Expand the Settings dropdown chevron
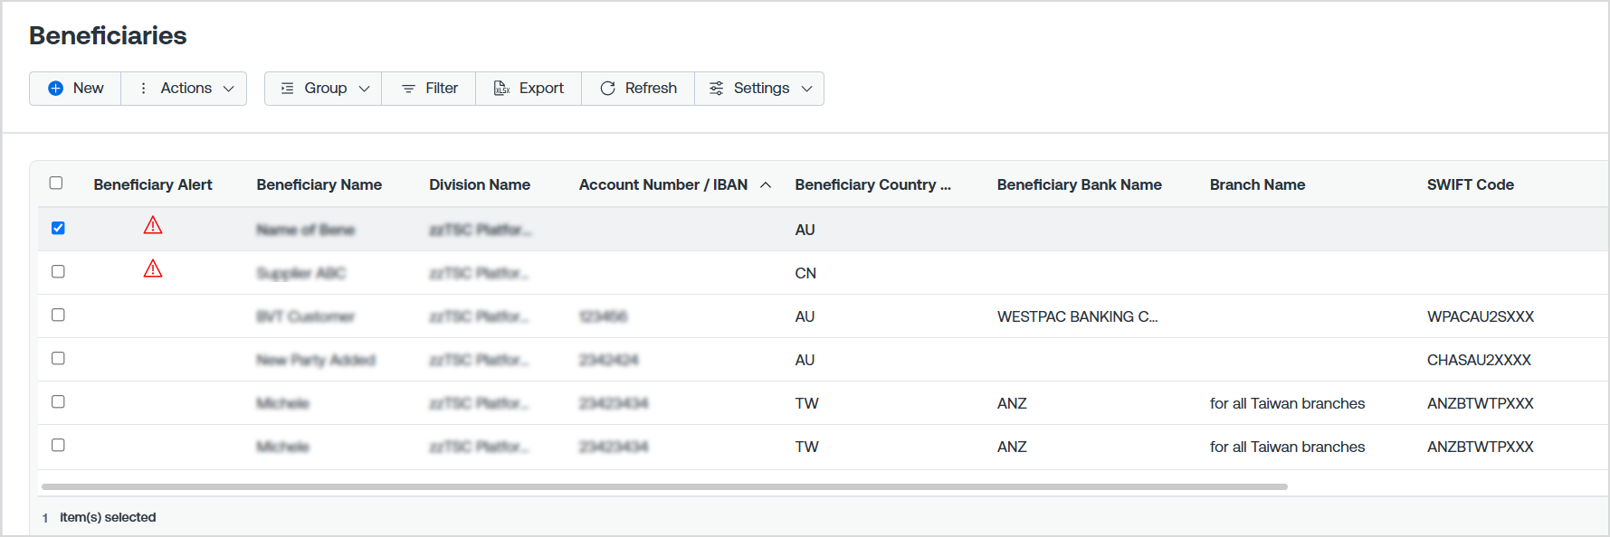The width and height of the screenshot is (1610, 537). pyautogui.click(x=806, y=89)
